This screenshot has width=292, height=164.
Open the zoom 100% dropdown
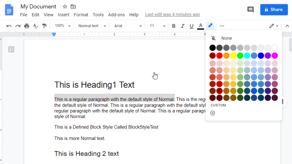pos(62,26)
